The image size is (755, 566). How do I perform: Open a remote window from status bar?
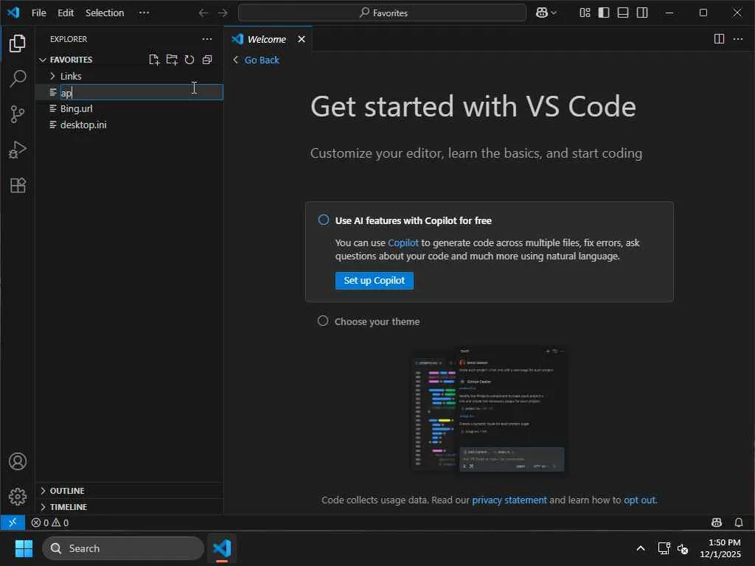pos(13,523)
